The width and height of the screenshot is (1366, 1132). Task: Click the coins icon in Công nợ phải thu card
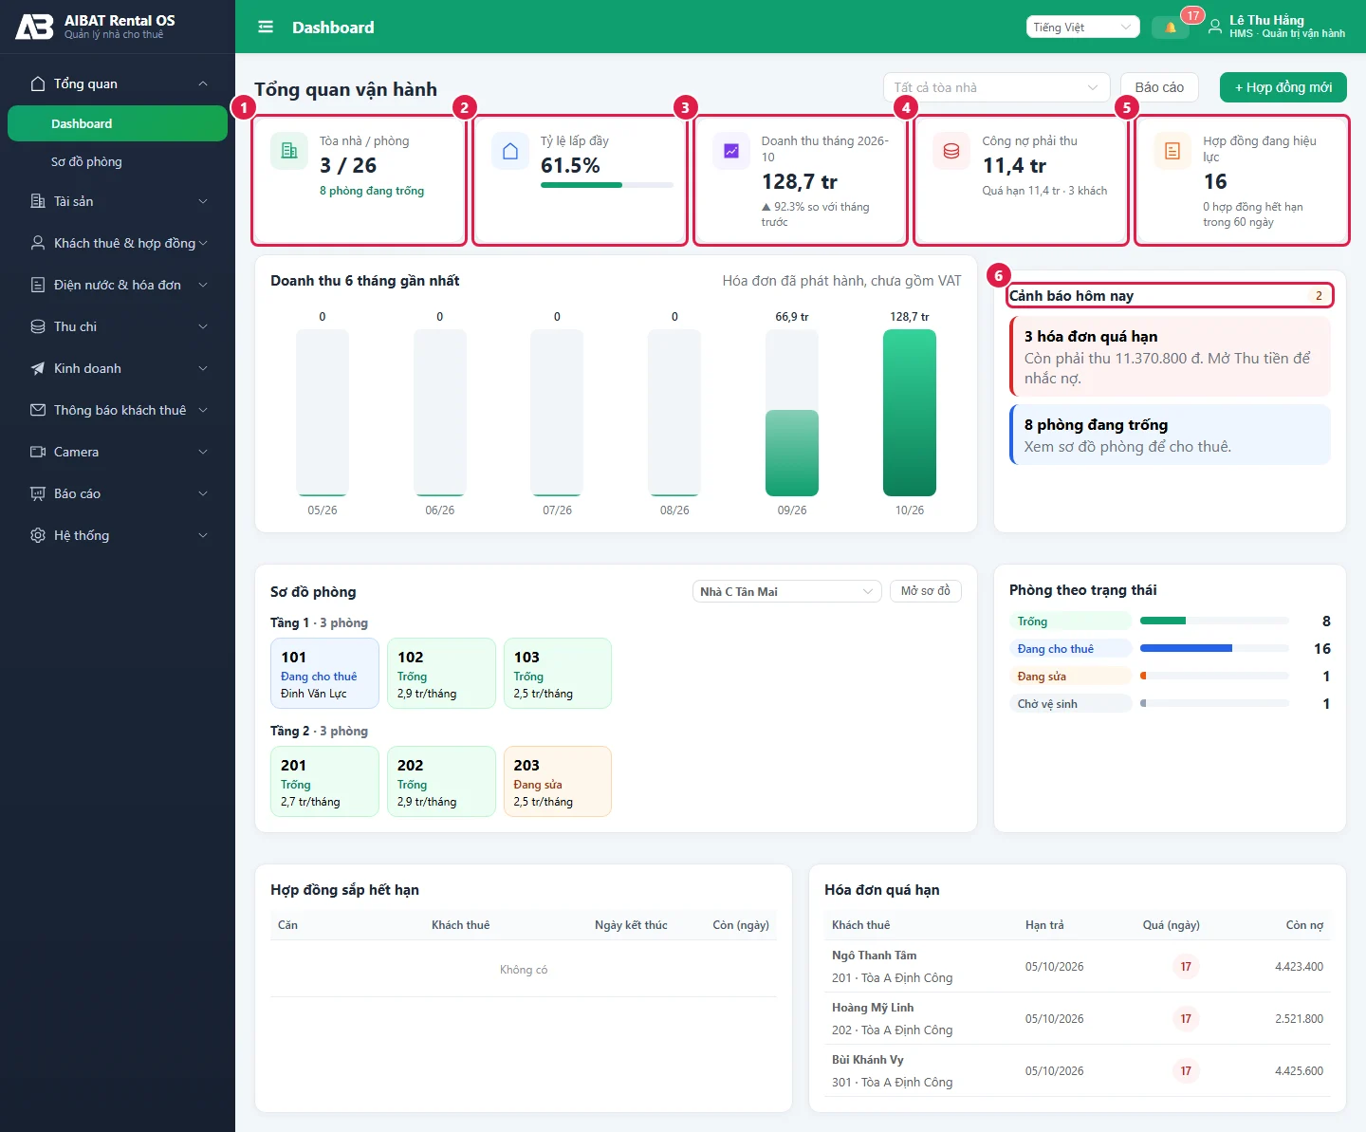[951, 151]
